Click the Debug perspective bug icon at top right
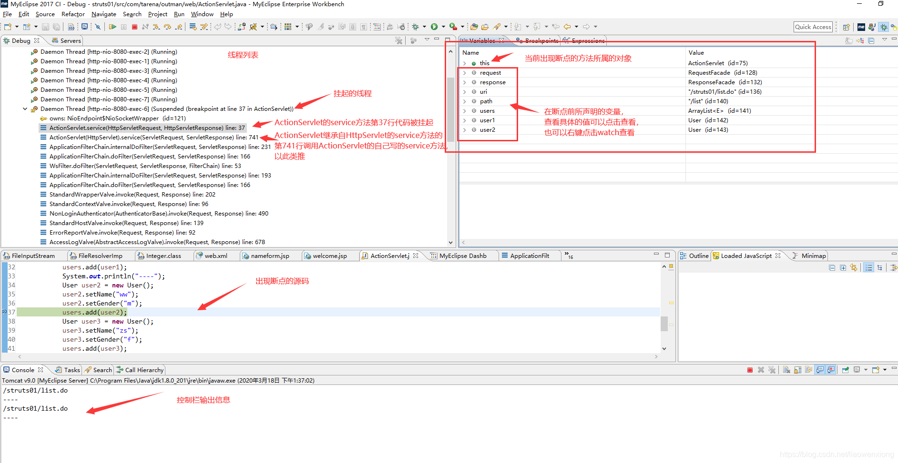Screen dimensions: 898x463 [x=883, y=27]
